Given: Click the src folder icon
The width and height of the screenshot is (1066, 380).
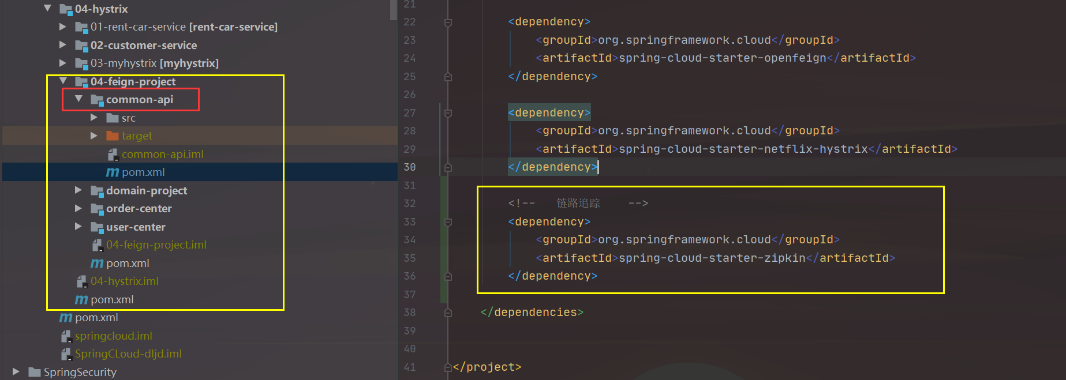Looking at the screenshot, I should click(x=113, y=118).
